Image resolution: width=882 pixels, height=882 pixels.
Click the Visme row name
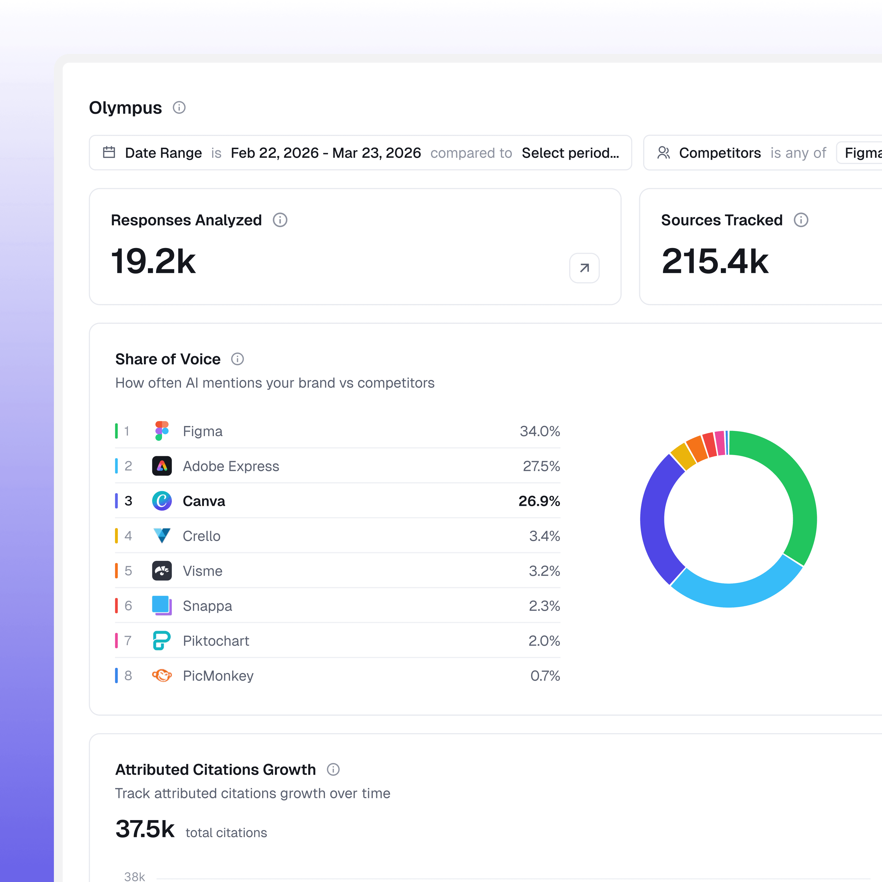pyautogui.click(x=203, y=571)
